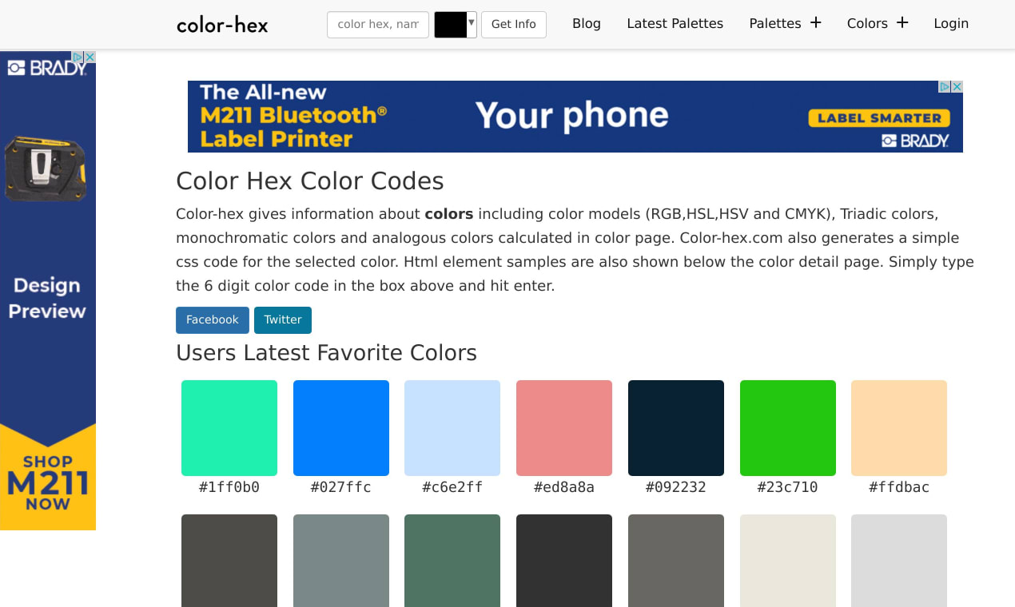Share via the Twitter button

pos(283,319)
